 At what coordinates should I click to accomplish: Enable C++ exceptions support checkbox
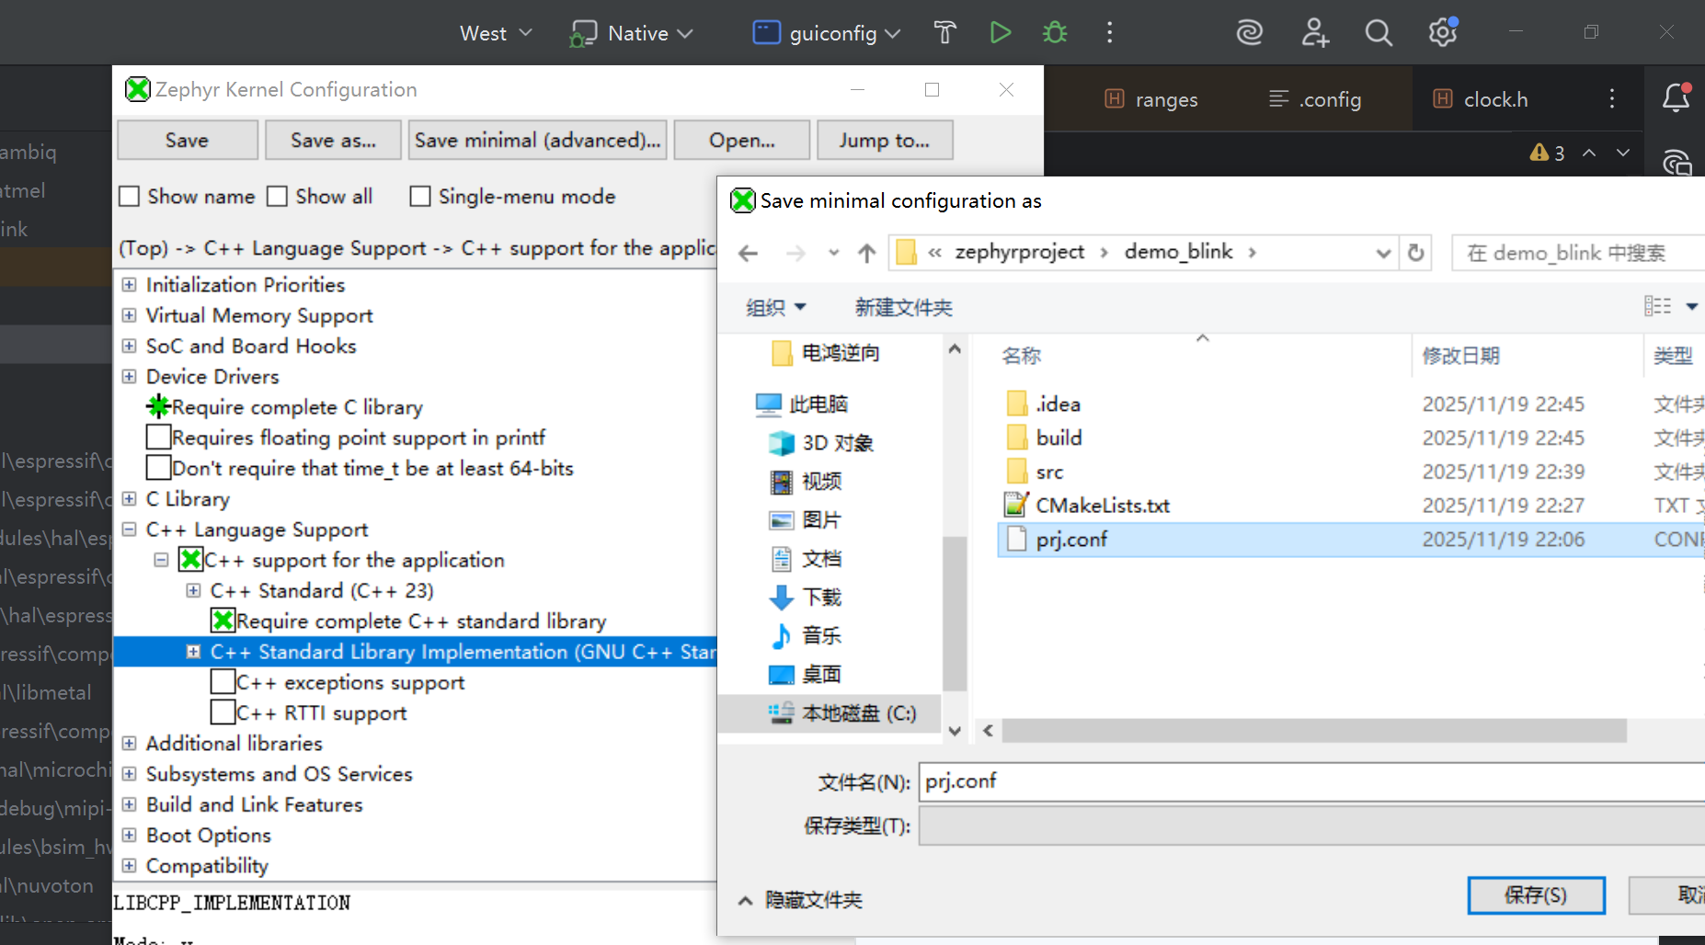[223, 682]
